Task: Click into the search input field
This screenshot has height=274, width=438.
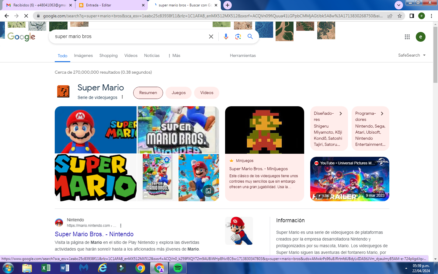Action: 129,37
